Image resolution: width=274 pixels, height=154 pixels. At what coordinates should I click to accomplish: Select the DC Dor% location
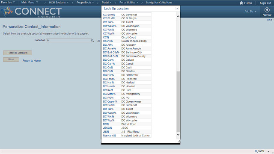(x=108, y=75)
